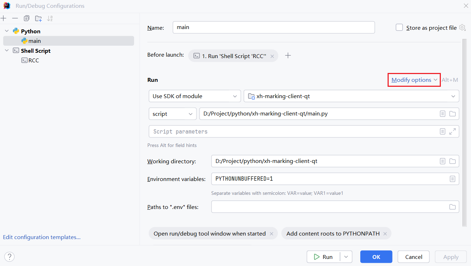Click the Remove Configuration minus icon
Screen dimensions: 471x266
[x=15, y=18]
